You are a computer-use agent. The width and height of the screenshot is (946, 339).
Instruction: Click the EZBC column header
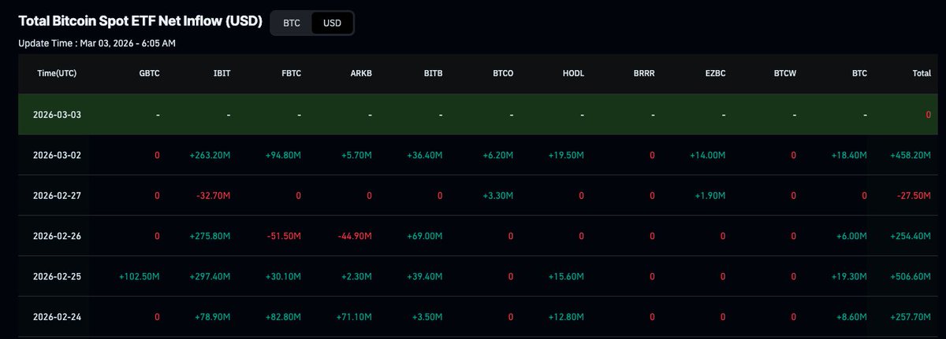[715, 73]
